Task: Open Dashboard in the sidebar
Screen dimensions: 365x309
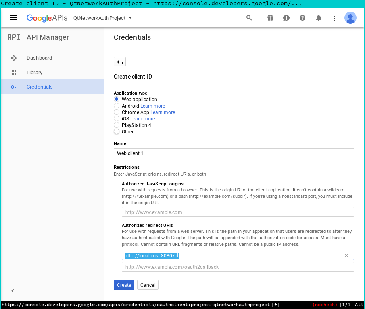Action: click(x=39, y=58)
